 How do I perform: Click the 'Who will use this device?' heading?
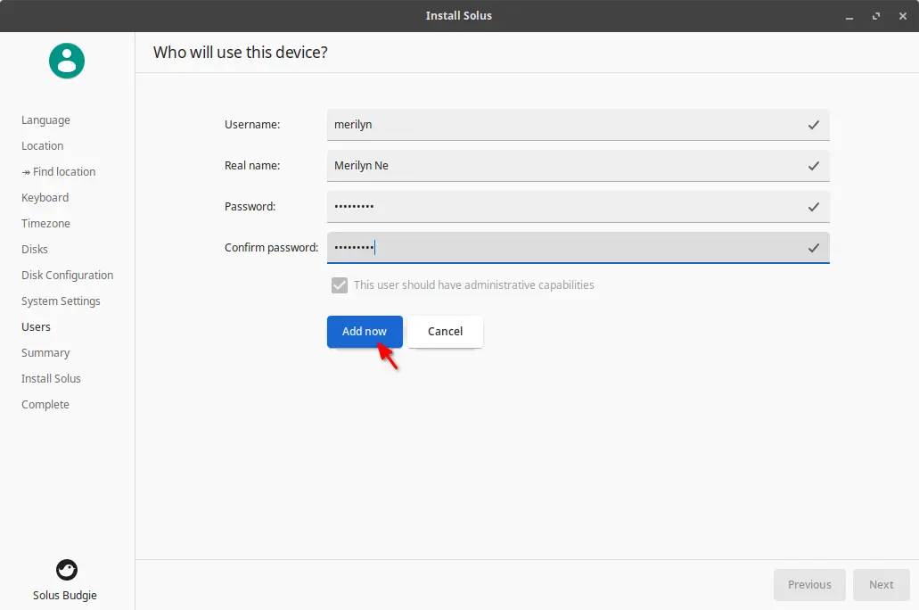click(x=241, y=53)
